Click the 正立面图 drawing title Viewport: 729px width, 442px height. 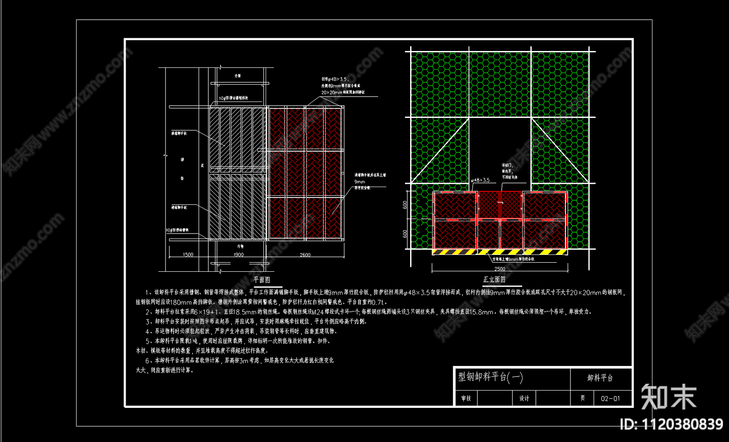[494, 279]
